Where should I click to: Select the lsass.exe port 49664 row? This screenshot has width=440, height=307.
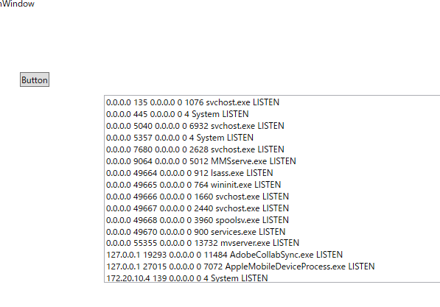(272, 173)
